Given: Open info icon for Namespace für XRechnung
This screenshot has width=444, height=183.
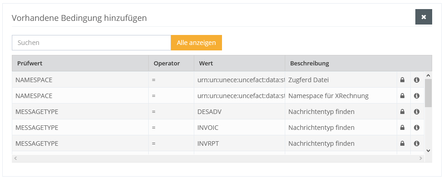Looking at the screenshot, I should click(x=416, y=96).
